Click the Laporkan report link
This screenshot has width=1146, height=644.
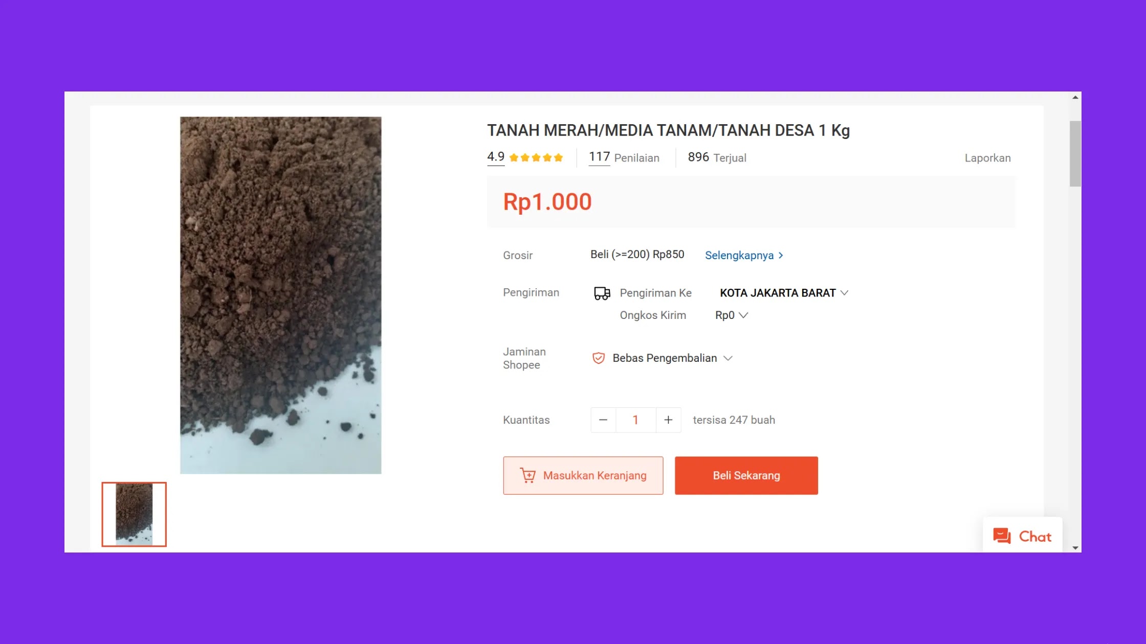[x=987, y=158]
